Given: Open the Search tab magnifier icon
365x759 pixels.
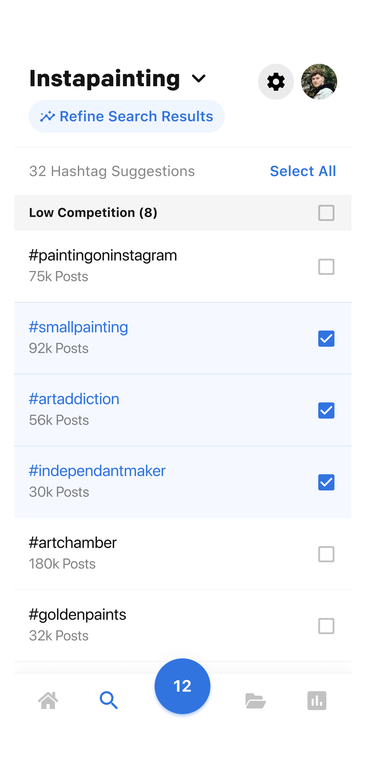Looking at the screenshot, I should 108,700.
